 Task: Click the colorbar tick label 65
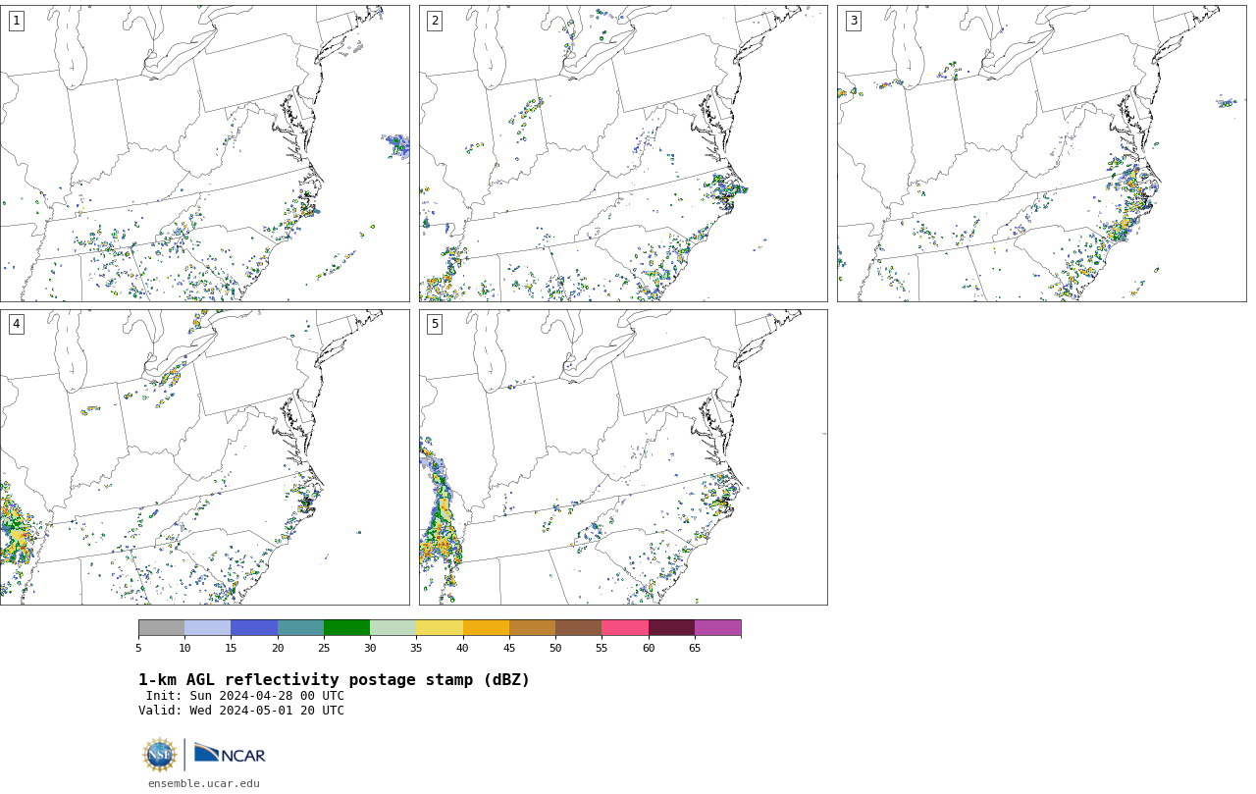(x=695, y=648)
